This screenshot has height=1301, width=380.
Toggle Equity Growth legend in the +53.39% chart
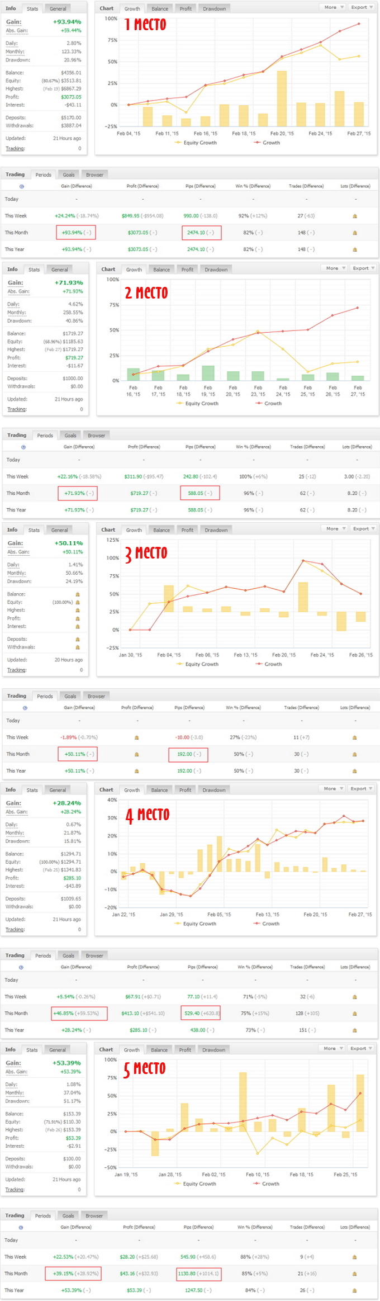pos(196,1184)
